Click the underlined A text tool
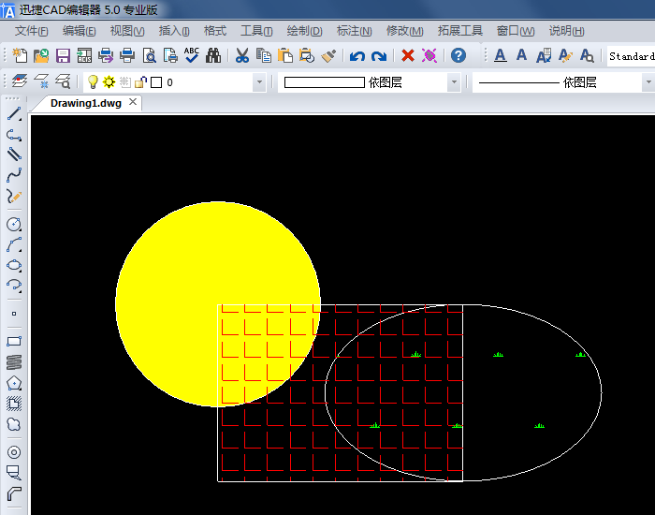Viewport: 655px width, 515px height. (500, 55)
